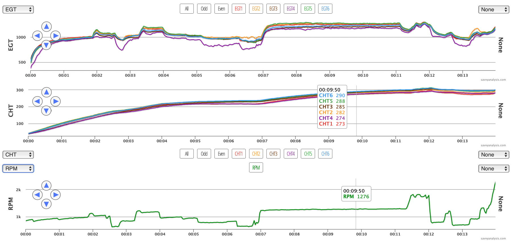Toggle CHT1 series visibility
Image resolution: width=515 pixels, height=242 pixels.
coord(239,154)
